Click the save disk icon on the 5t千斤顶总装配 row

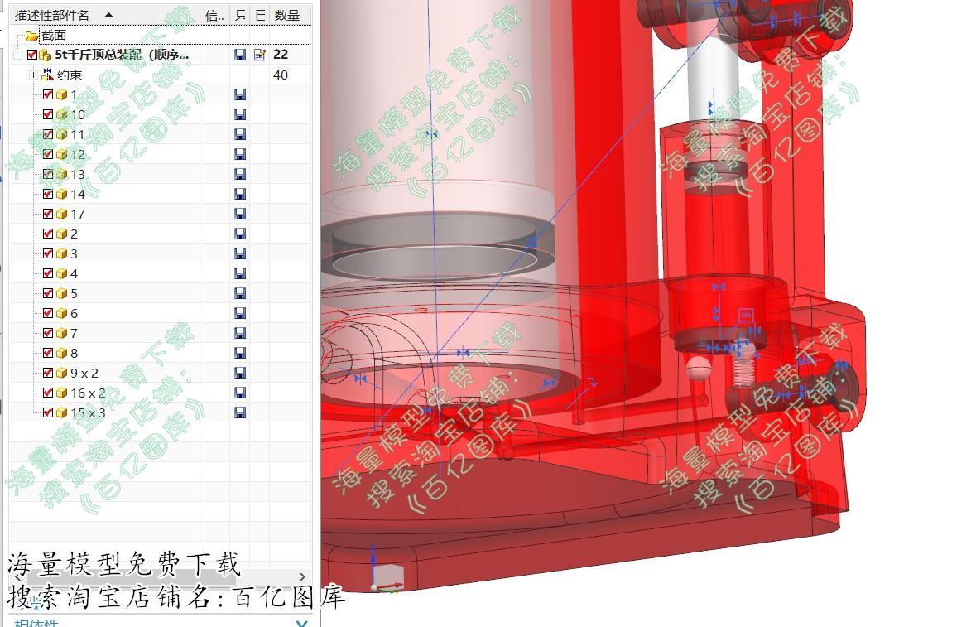[239, 55]
